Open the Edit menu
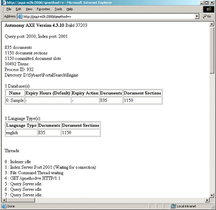Image resolution: width=216 pixels, height=210 pixels. [18, 9]
